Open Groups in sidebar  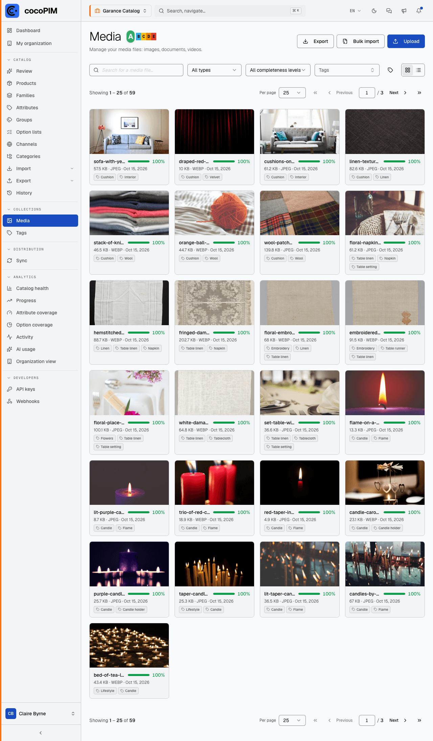[40, 120]
